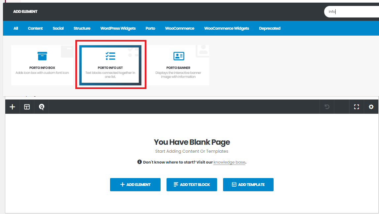This screenshot has height=214, width=379.
Task: Click the Add Template button
Action: 248,185
